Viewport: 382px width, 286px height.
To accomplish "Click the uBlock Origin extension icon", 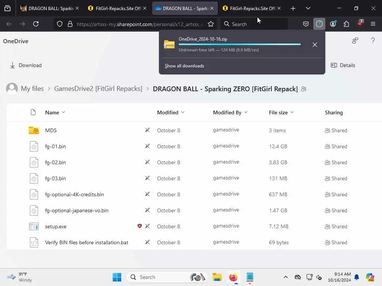I will (360, 23).
